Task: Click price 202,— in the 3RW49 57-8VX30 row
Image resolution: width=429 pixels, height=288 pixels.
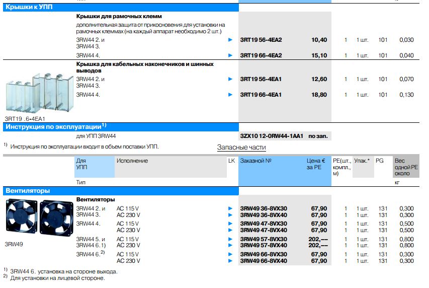Action: pyautogui.click(x=318, y=239)
